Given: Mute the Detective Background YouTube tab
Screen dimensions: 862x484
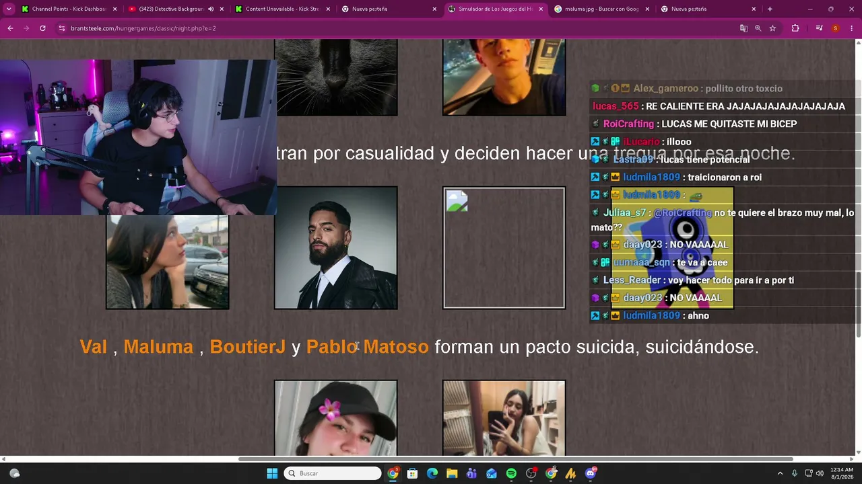Looking at the screenshot, I should (x=211, y=9).
